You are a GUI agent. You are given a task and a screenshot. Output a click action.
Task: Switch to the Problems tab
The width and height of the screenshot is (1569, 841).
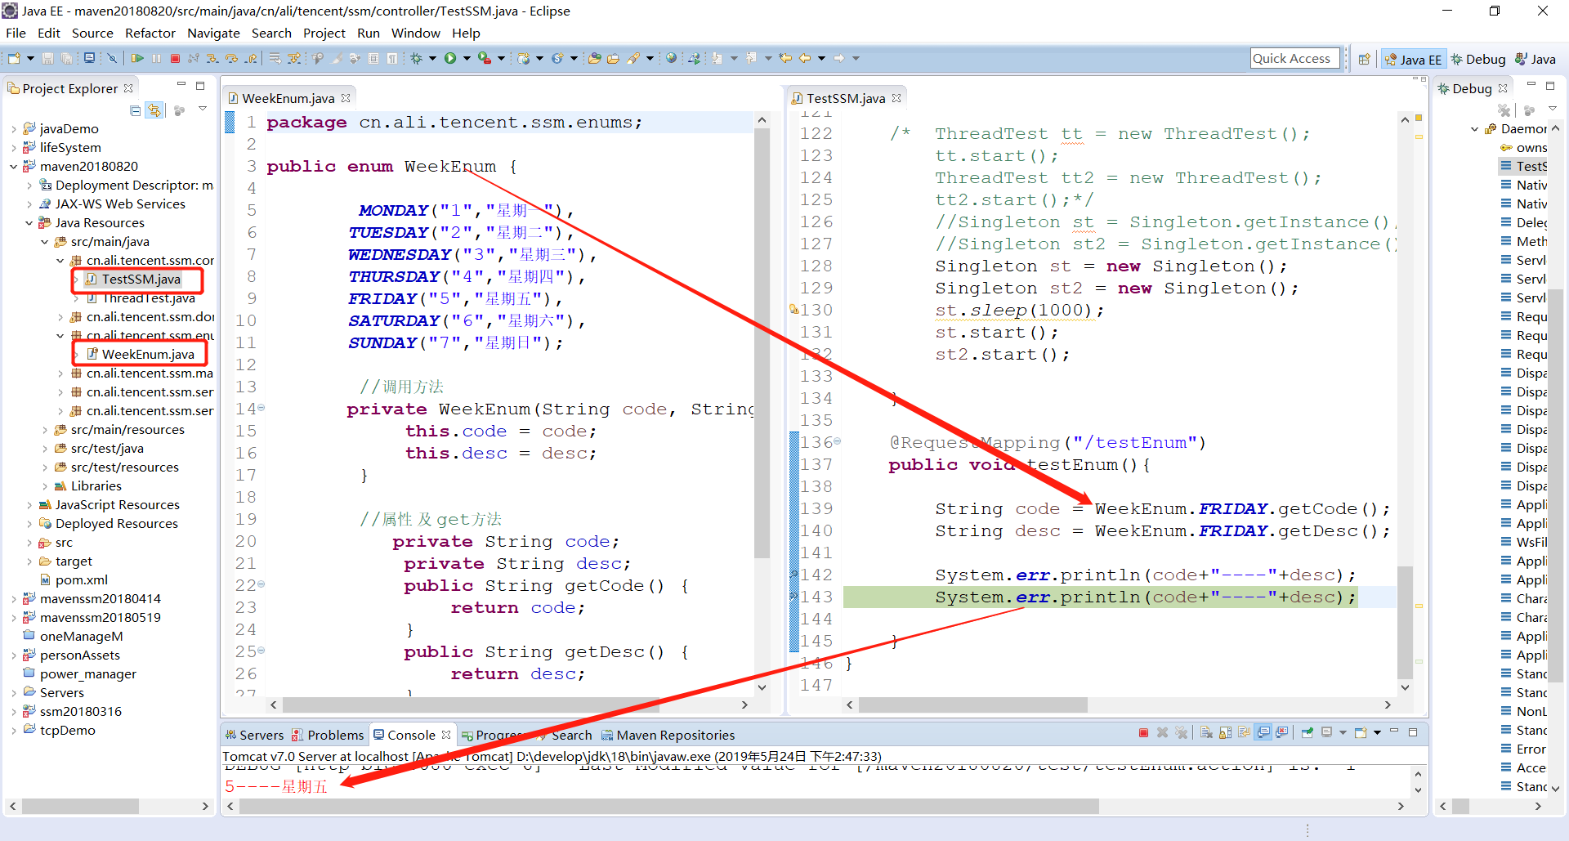click(328, 735)
